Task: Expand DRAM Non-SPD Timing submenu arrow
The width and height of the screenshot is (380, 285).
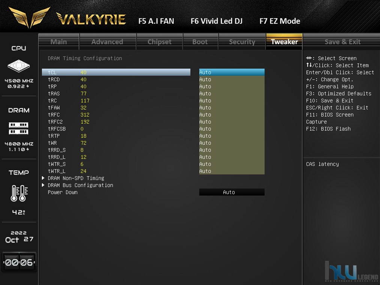Action: (43, 178)
